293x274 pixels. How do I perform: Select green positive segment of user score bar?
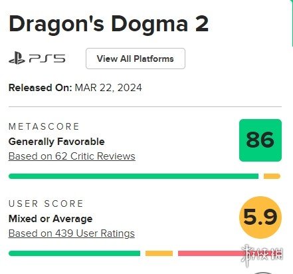[x=74, y=253]
